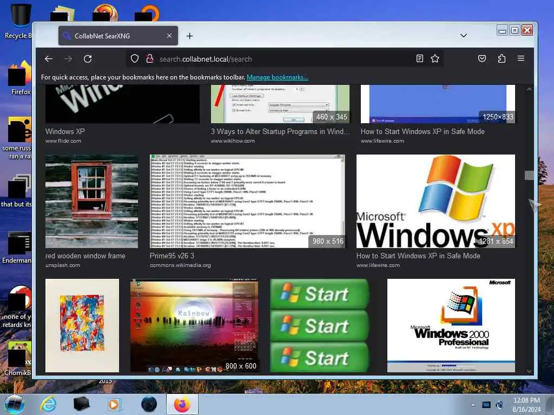
Task: Show hidden system tray icons arrow
Action: pos(473,405)
